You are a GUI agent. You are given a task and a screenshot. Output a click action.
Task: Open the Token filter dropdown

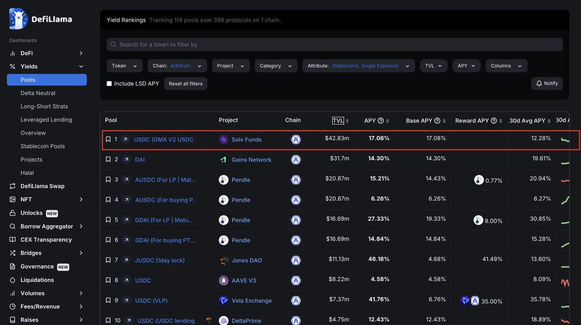click(124, 66)
